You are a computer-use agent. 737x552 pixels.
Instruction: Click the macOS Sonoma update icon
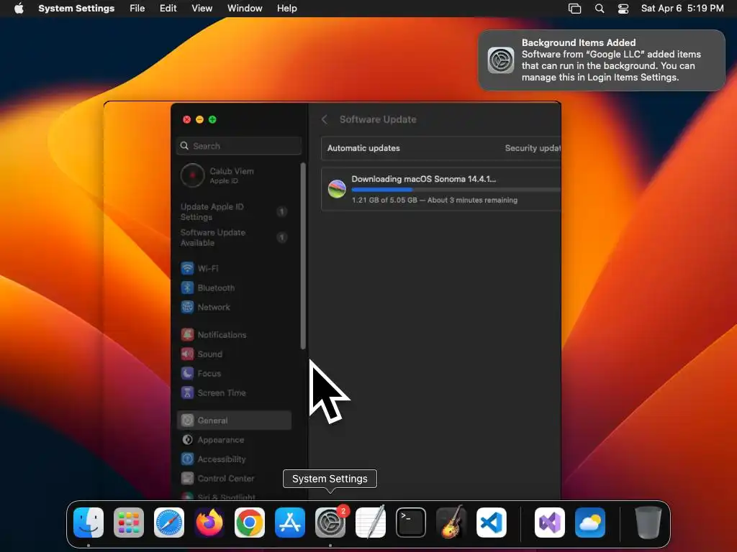(337, 189)
